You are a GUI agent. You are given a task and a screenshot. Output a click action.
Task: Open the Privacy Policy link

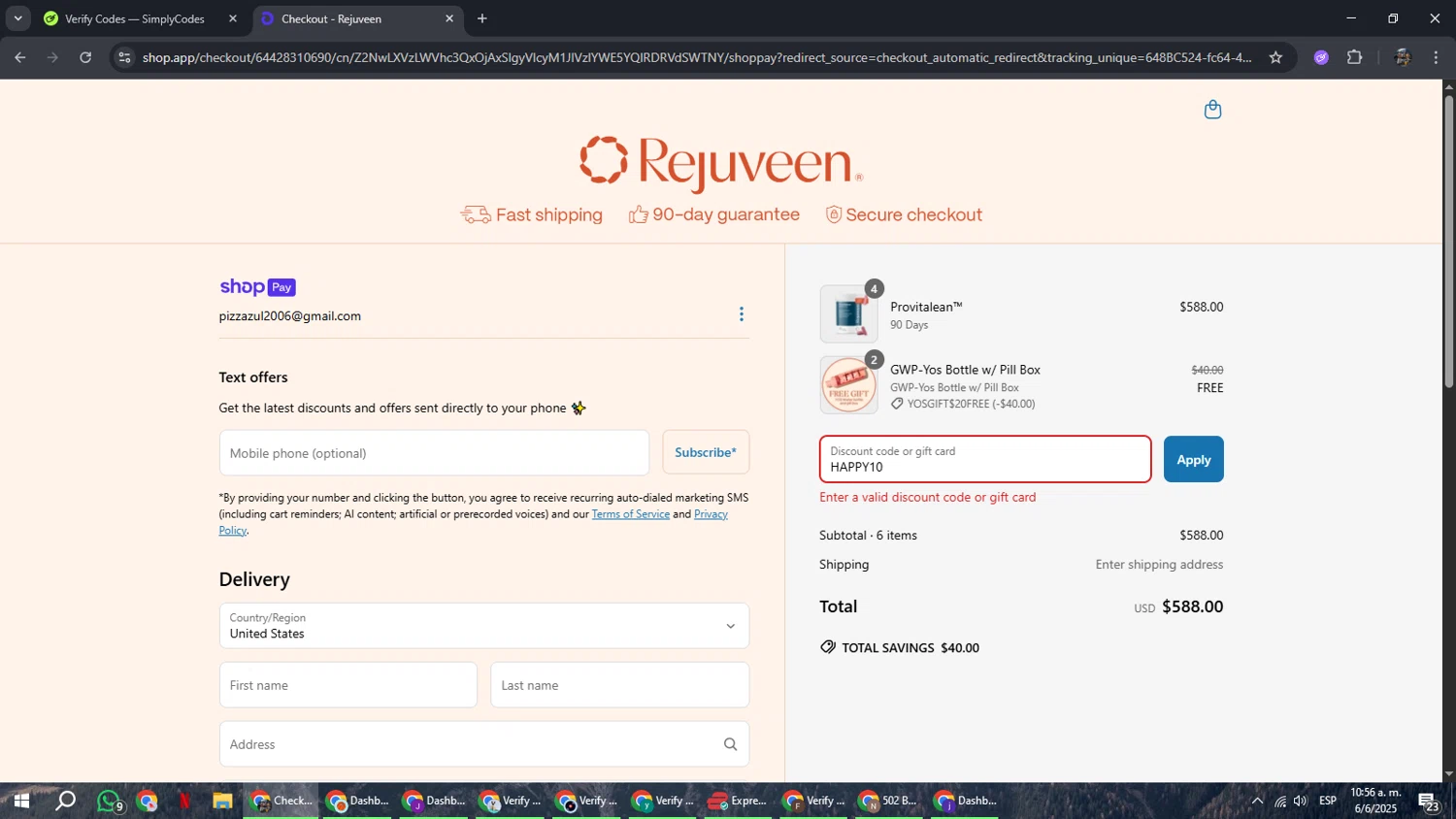tap(711, 514)
